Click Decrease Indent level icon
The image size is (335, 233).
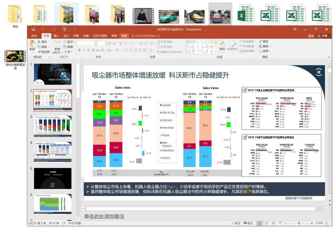coord(141,43)
